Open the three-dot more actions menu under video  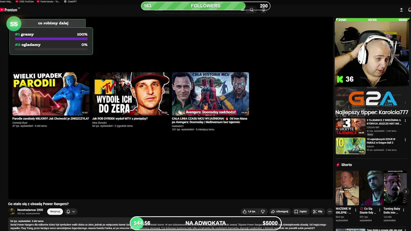(x=329, y=212)
